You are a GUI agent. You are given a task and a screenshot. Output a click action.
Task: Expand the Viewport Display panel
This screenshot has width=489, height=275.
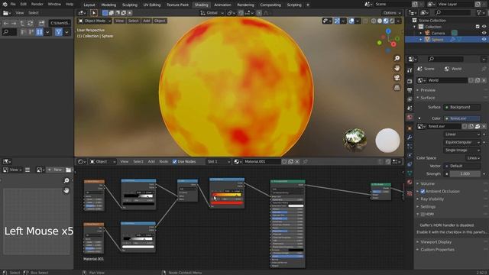point(436,242)
